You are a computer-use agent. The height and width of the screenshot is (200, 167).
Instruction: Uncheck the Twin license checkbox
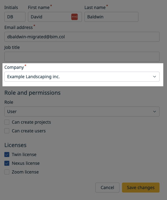[x=7, y=155]
